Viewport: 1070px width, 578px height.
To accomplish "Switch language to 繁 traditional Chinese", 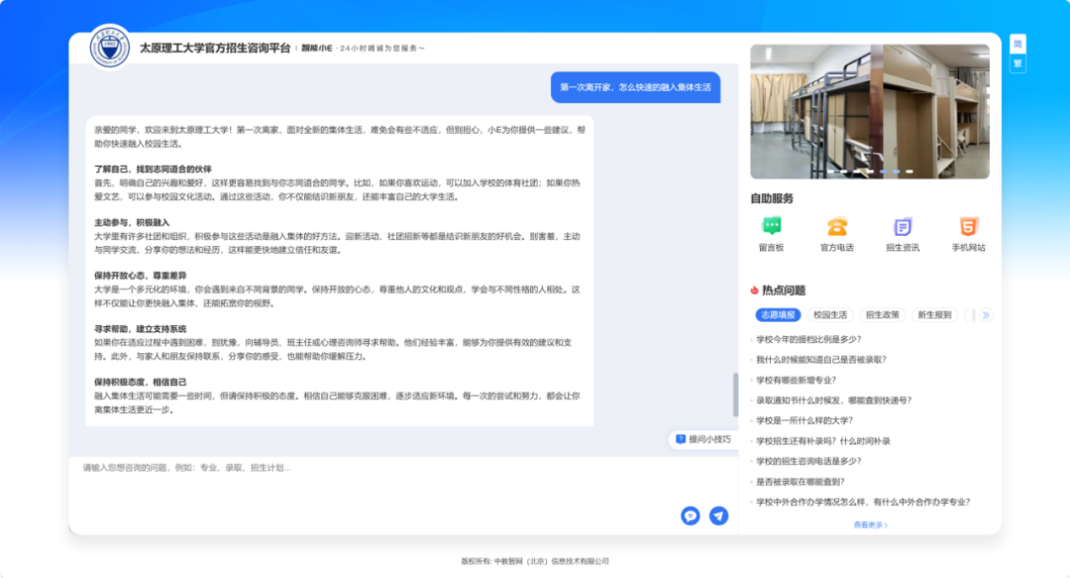I will click(1017, 64).
